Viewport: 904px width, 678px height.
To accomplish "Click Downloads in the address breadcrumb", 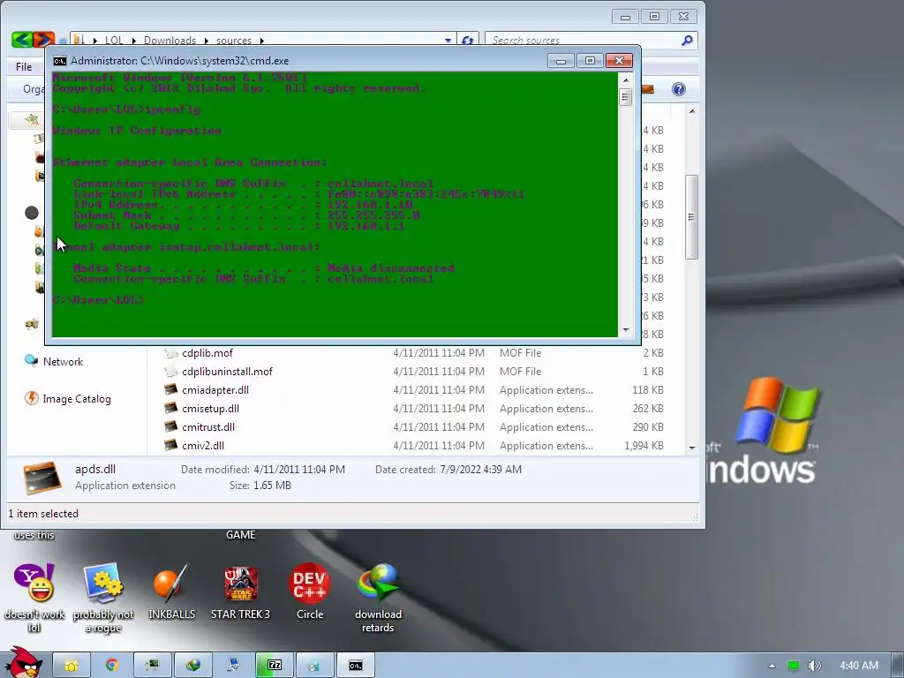I will pyautogui.click(x=169, y=41).
